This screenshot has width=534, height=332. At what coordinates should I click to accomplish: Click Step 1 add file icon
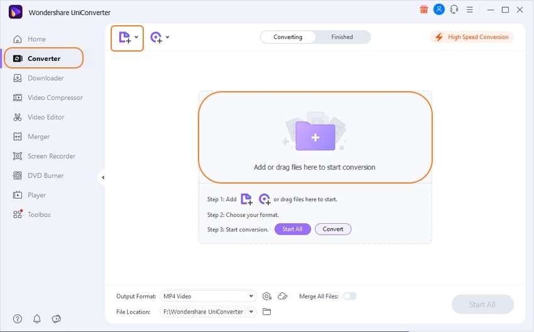(x=246, y=199)
